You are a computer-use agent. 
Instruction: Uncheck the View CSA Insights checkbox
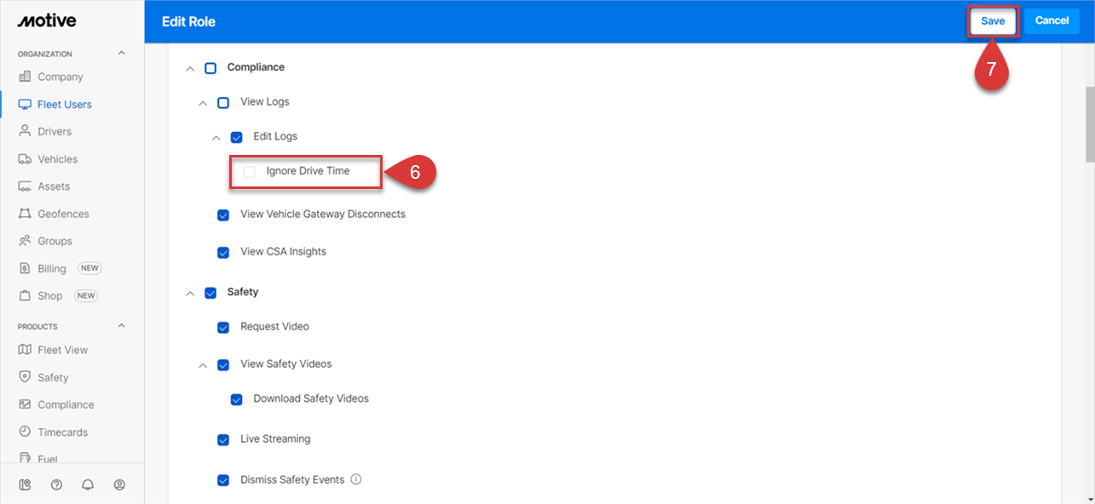coord(223,253)
